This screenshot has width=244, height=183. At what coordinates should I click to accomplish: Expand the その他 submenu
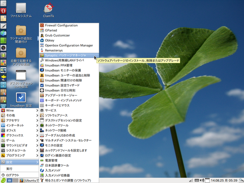point(19,115)
